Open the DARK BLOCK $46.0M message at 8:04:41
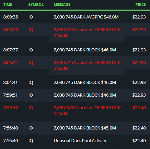This screenshot has height=149, width=150. point(85,83)
